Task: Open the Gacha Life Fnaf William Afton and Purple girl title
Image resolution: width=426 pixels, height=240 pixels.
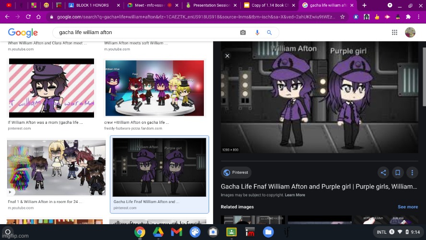Action: point(319,186)
